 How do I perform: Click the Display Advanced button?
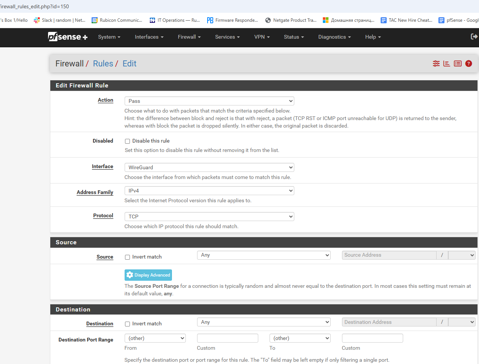tap(148, 275)
